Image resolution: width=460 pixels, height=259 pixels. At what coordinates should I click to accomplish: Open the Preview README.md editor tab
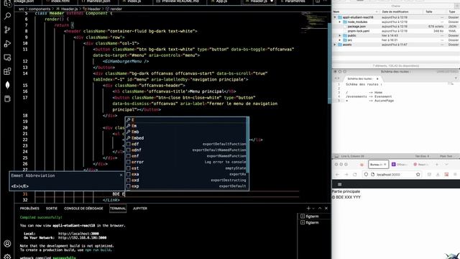click(180, 1)
